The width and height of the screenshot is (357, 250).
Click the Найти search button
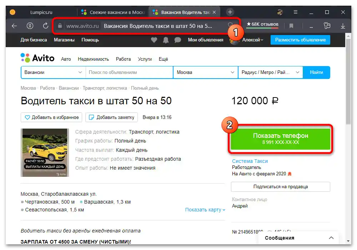(316, 72)
